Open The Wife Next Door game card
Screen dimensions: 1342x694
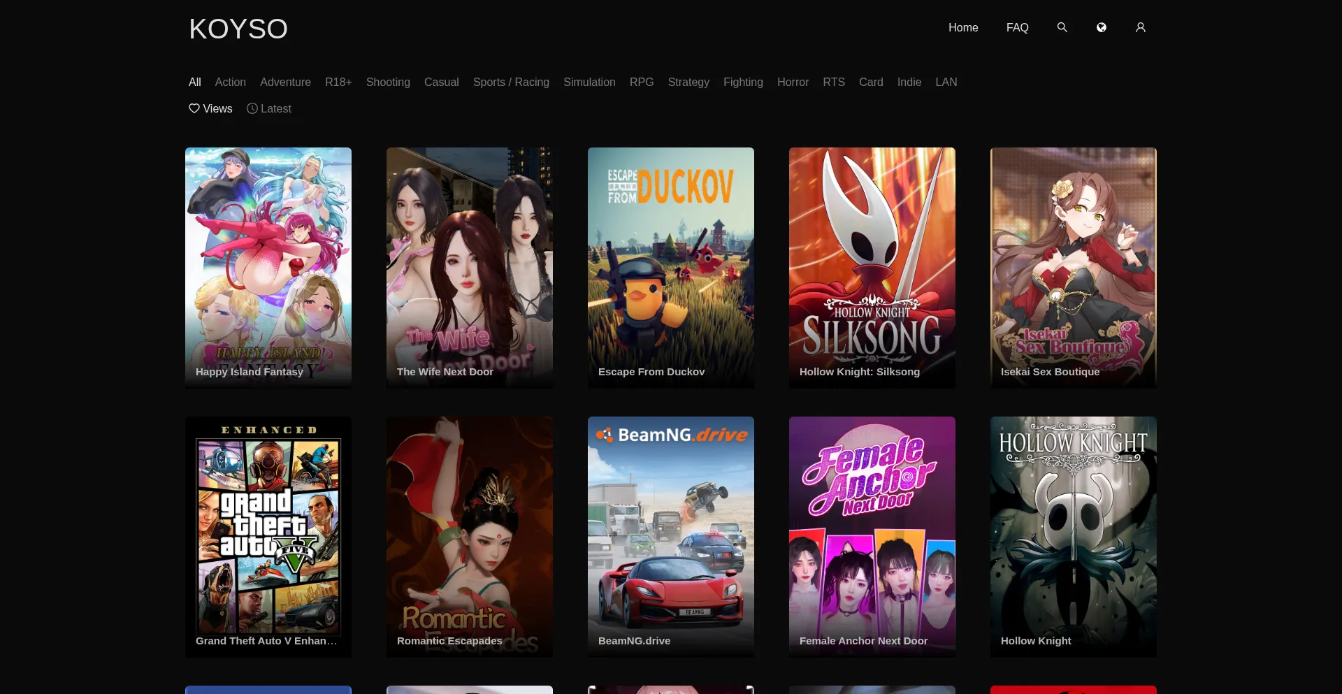coord(470,268)
